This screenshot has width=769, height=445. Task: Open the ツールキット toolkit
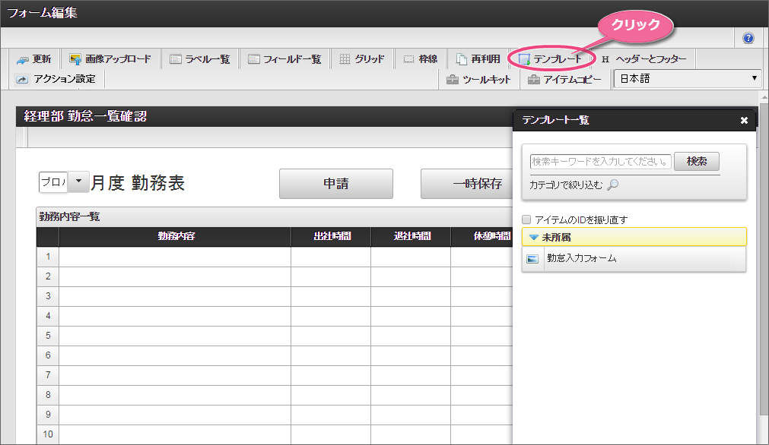(478, 79)
